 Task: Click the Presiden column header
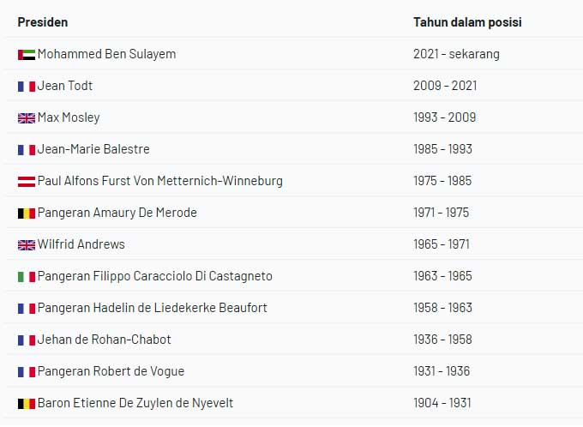pyautogui.click(x=43, y=22)
